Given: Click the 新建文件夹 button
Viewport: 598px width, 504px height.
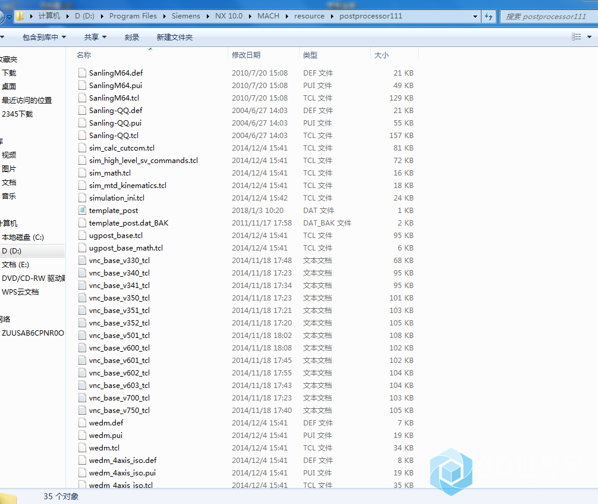Looking at the screenshot, I should point(175,37).
